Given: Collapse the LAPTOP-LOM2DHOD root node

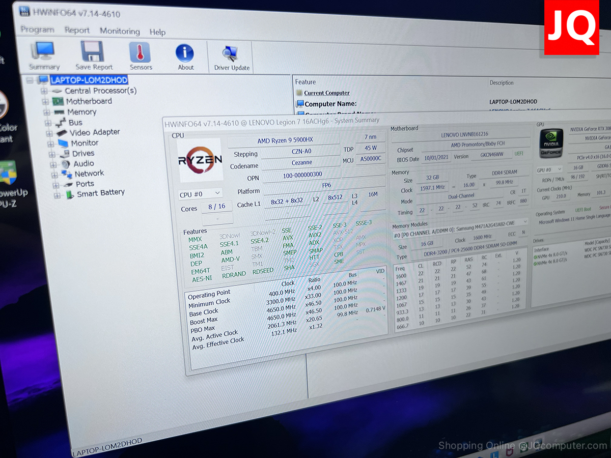Looking at the screenshot, I should pos(31,80).
